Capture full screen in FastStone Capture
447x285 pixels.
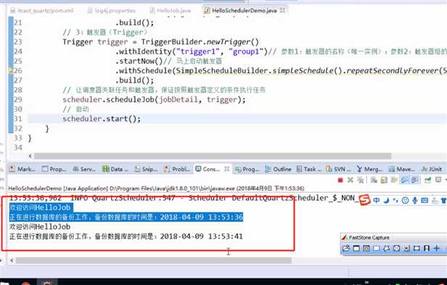pyautogui.click(x=396, y=248)
